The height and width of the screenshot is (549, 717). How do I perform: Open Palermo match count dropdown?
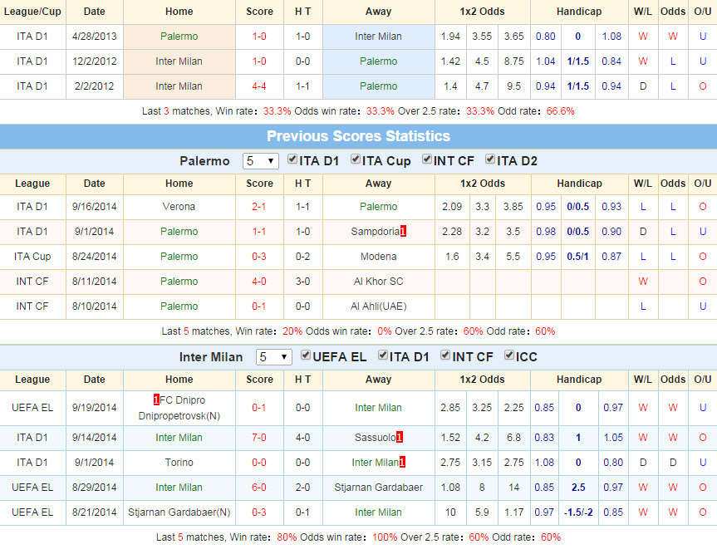click(x=261, y=161)
